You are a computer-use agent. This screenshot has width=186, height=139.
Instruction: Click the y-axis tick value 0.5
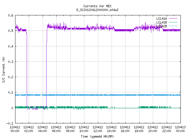(x=10, y=31)
